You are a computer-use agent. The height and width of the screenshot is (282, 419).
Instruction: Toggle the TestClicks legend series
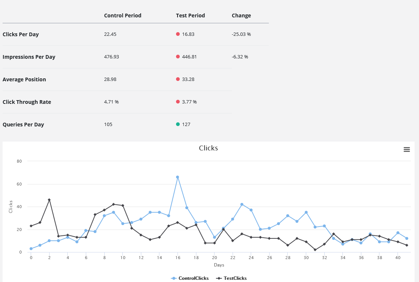231,278
